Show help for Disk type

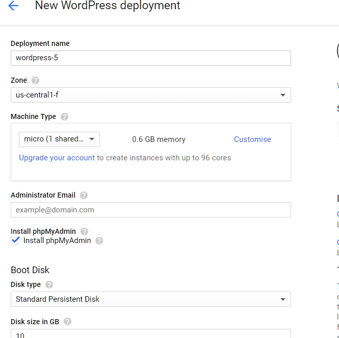[x=49, y=285]
